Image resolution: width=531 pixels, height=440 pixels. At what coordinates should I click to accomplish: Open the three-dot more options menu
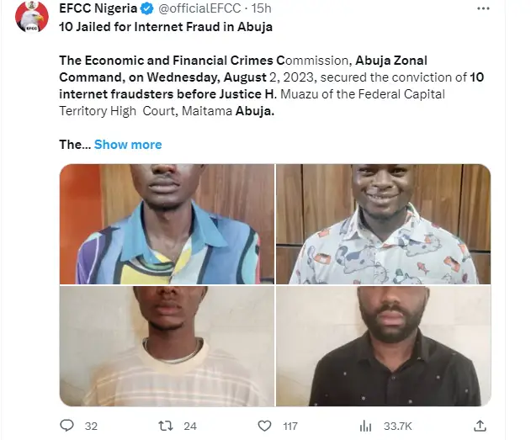(483, 9)
